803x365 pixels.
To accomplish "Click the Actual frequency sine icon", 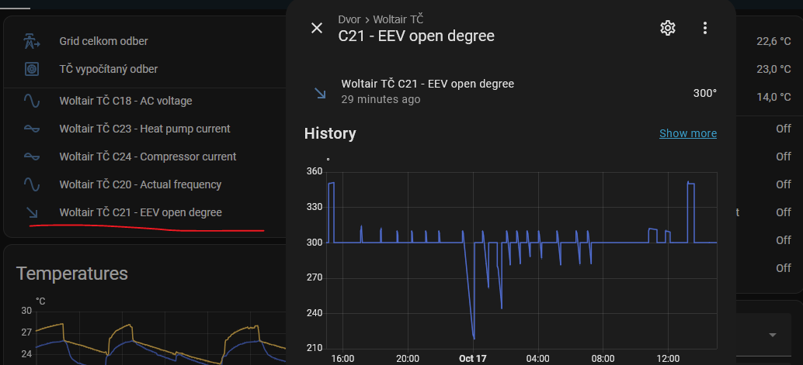I will [32, 184].
